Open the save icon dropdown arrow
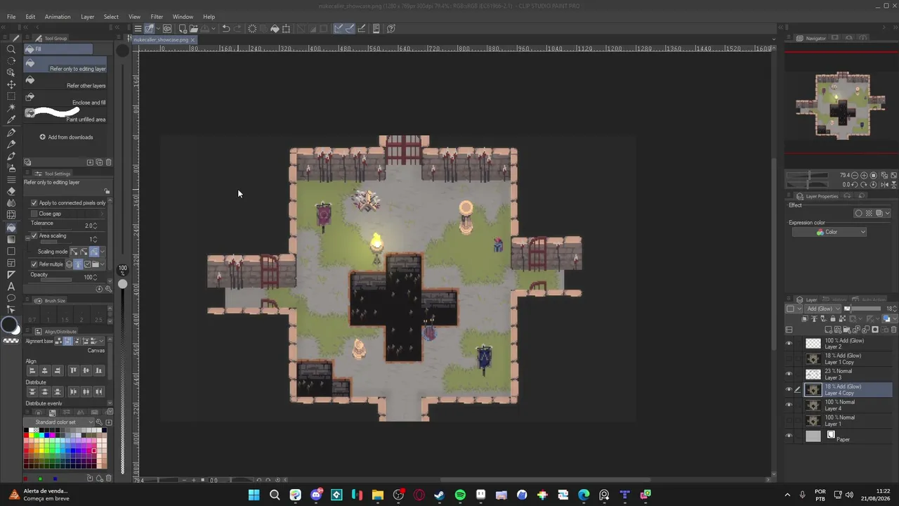Viewport: 899px width, 506px height. (214, 29)
